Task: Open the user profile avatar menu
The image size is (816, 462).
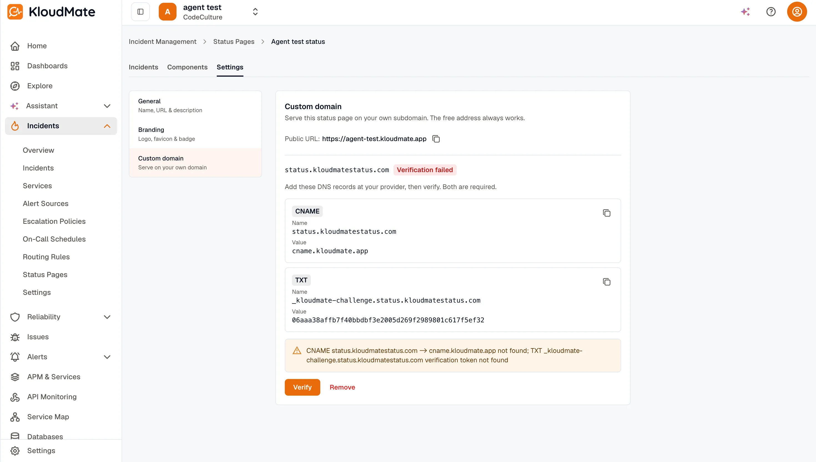Action: pyautogui.click(x=797, y=12)
